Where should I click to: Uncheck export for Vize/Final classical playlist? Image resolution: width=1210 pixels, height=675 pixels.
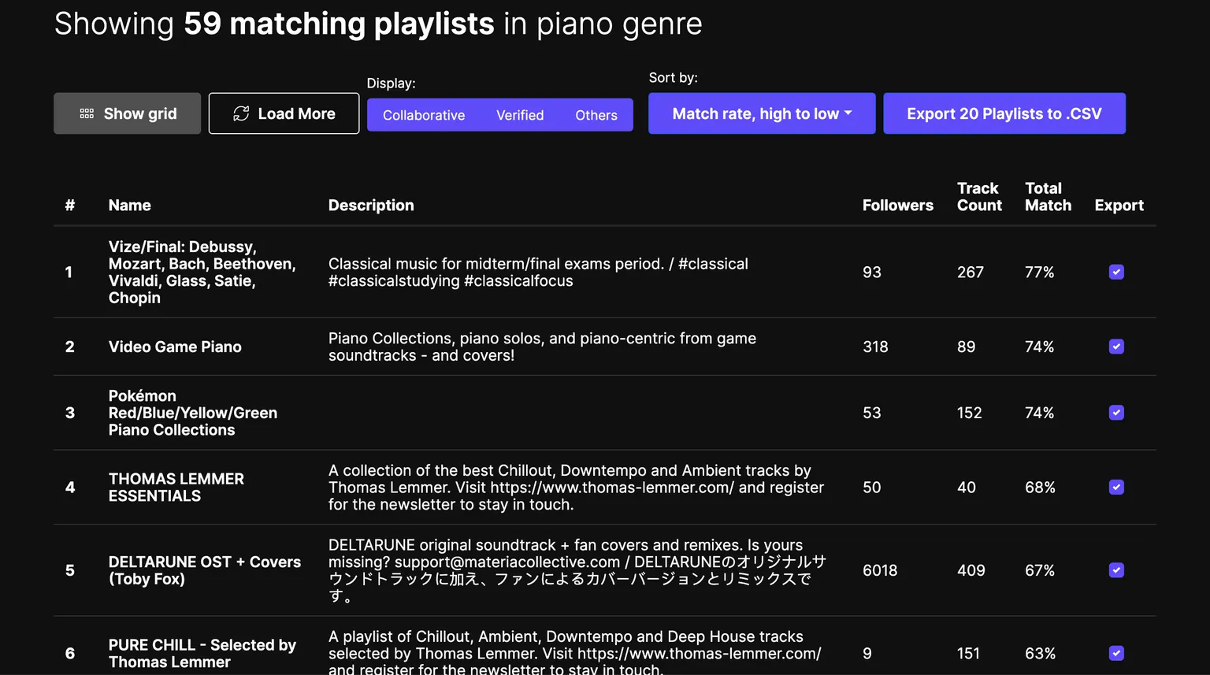click(x=1116, y=272)
